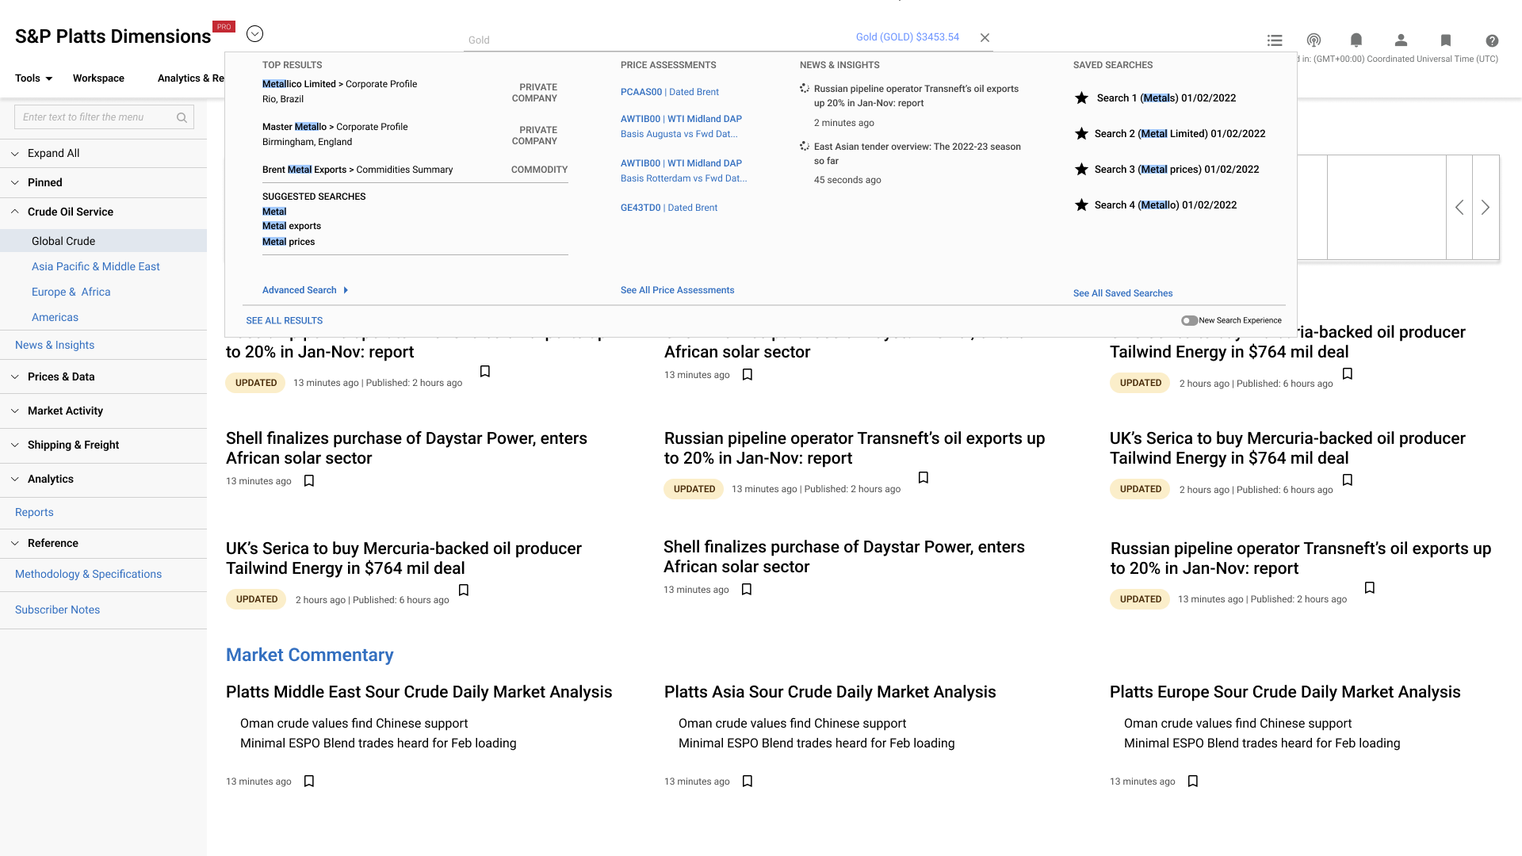Click the star beside Search 2 (Metal Limited)
The width and height of the screenshot is (1522, 856).
[1081, 133]
